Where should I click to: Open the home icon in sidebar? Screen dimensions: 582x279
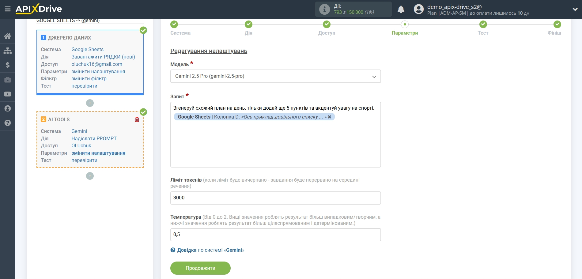click(8, 36)
